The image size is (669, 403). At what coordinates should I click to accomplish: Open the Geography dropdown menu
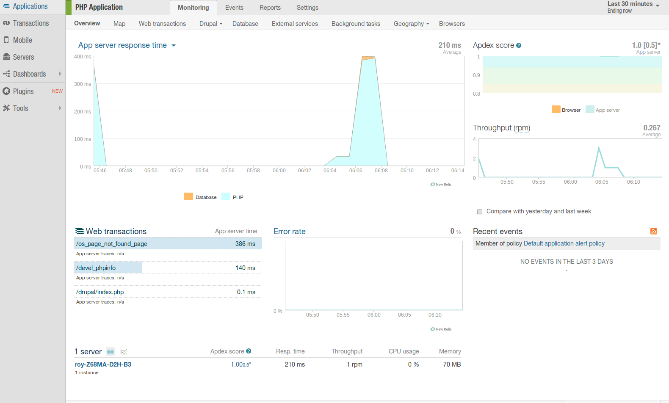point(411,24)
